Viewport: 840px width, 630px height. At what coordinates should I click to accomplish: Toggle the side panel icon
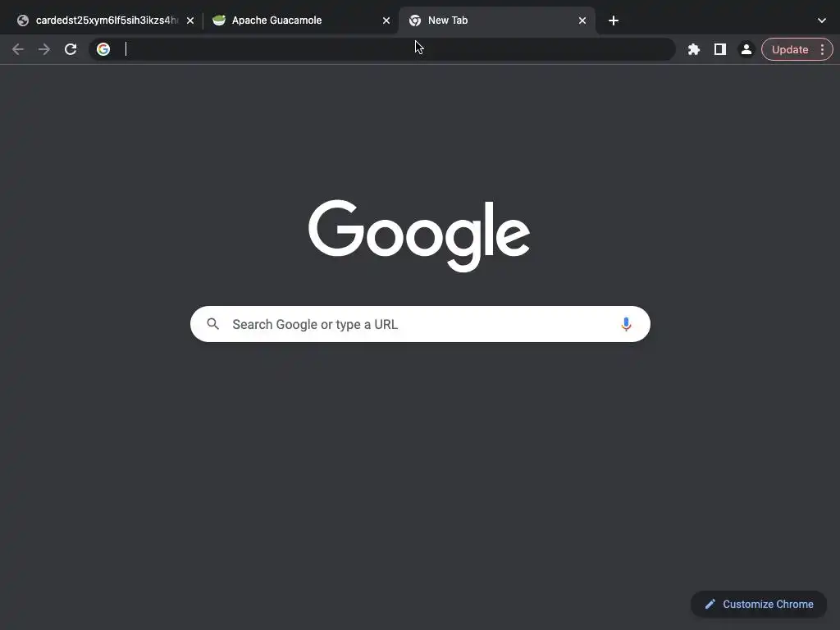720,49
